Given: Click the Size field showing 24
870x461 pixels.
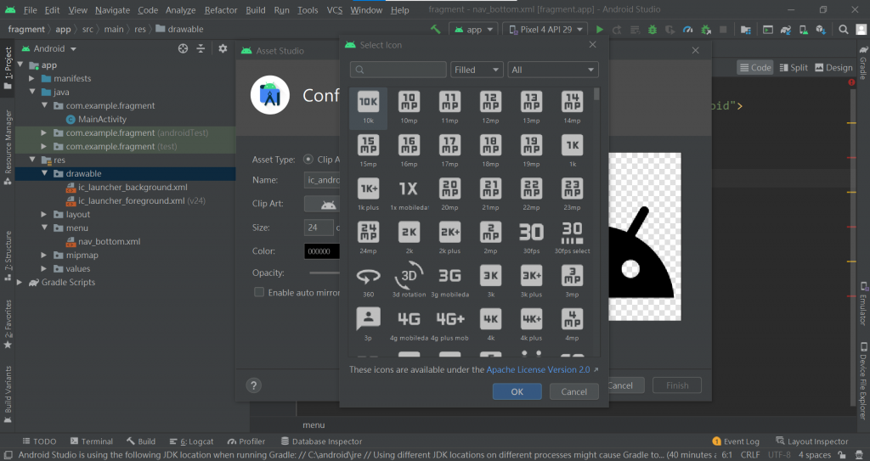Looking at the screenshot, I should tap(319, 228).
